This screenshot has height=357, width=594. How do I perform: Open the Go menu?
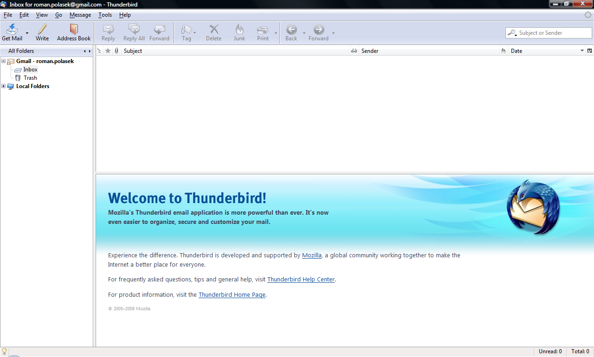58,15
